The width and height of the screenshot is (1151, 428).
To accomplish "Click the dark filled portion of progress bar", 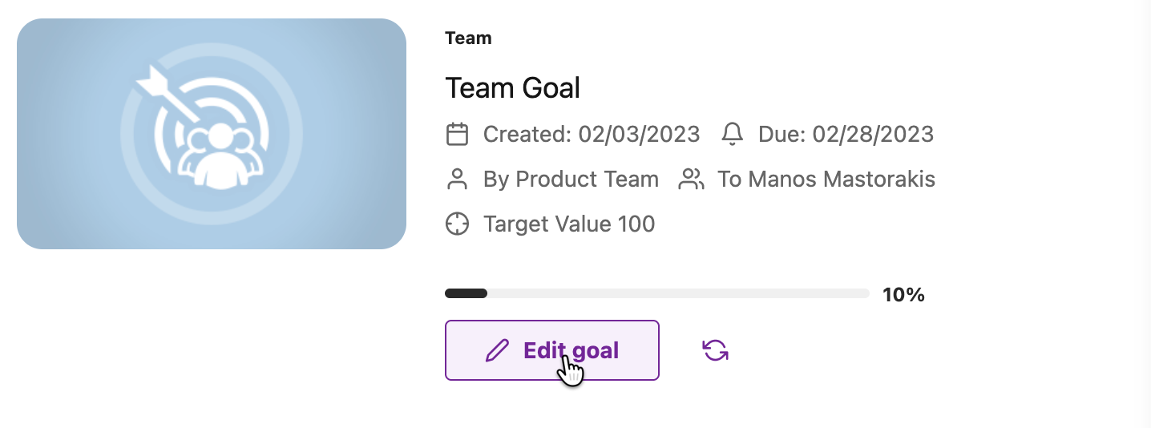I will 466,293.
